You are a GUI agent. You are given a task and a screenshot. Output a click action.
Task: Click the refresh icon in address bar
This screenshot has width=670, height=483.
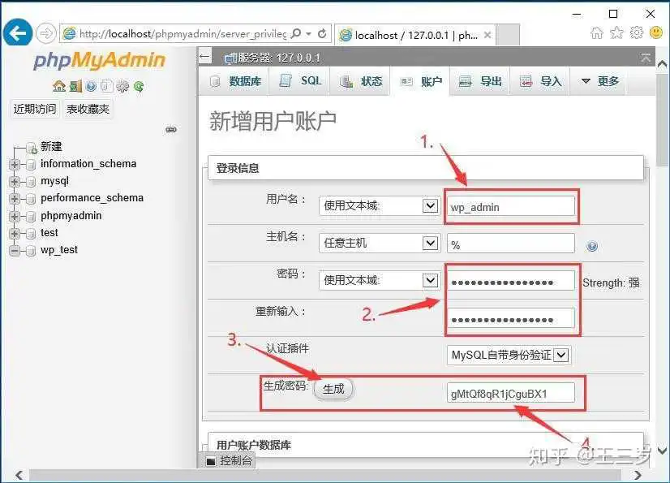click(x=322, y=33)
